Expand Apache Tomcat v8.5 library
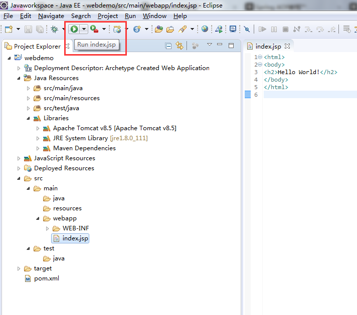The height and width of the screenshot is (315, 357). (38, 128)
